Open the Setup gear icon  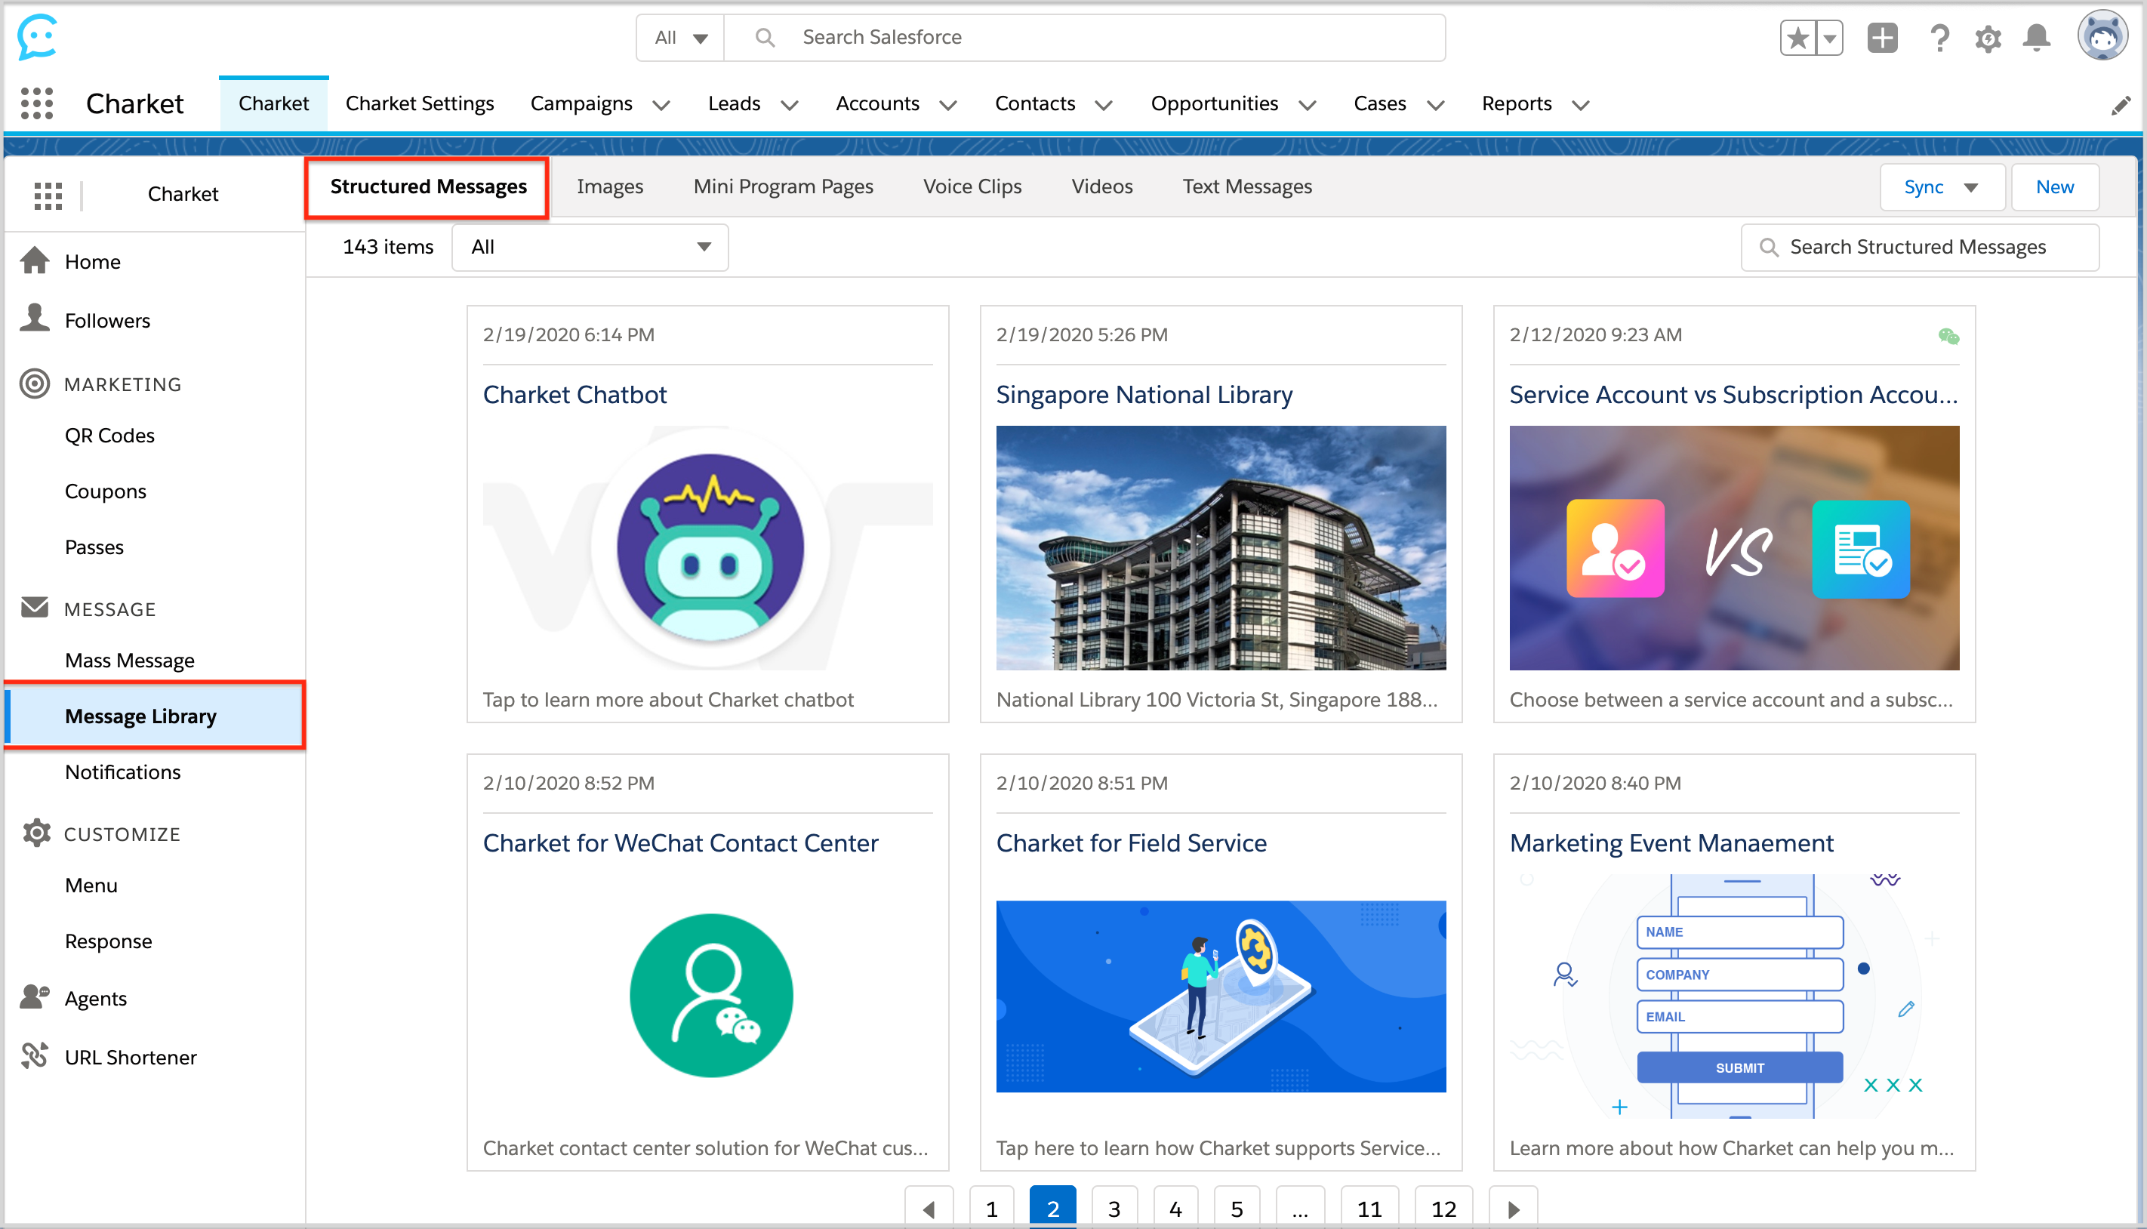1988,38
